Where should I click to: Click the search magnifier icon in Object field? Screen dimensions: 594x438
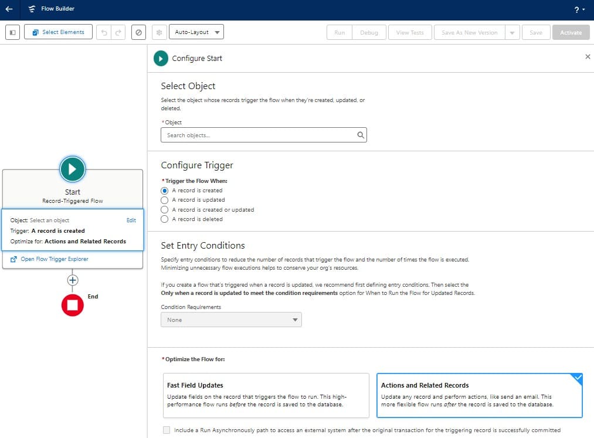click(361, 135)
